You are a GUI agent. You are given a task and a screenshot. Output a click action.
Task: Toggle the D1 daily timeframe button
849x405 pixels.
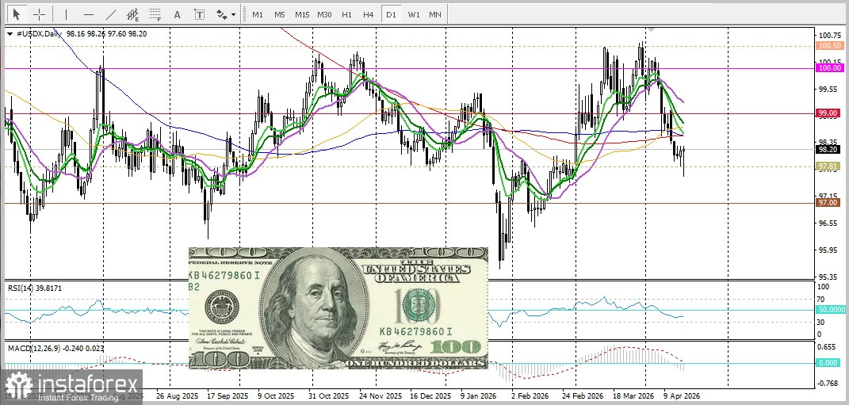391,14
